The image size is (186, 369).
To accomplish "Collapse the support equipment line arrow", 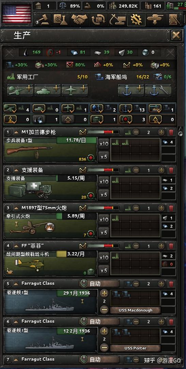I will pyautogui.click(x=16, y=170).
